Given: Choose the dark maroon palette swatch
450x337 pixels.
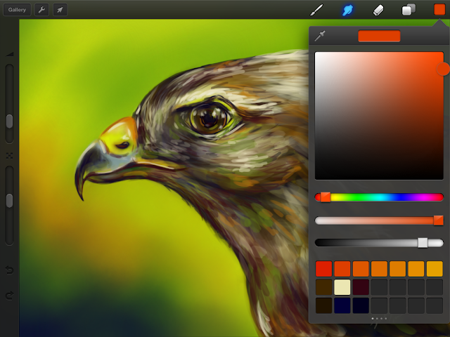Looking at the screenshot, I should click(x=361, y=287).
